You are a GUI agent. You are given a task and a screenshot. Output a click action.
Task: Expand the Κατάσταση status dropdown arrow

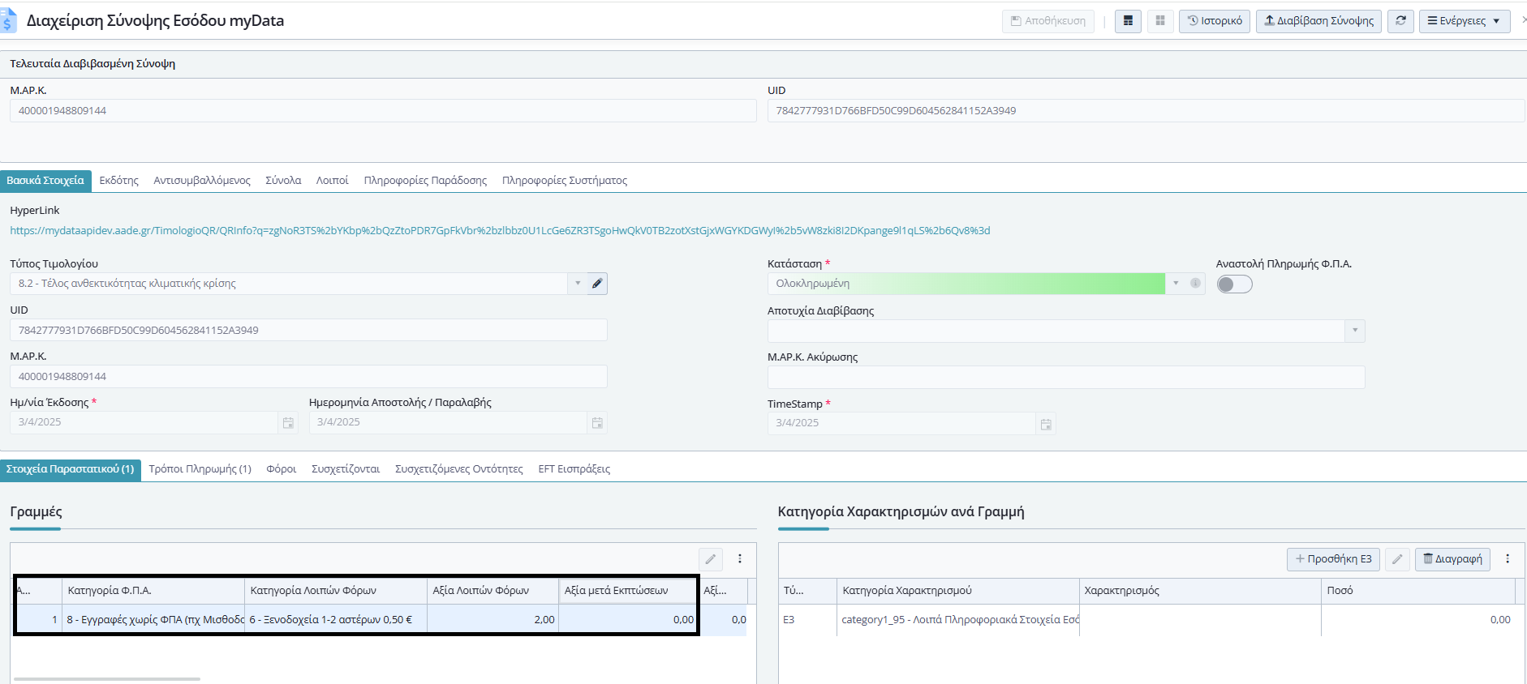tap(1176, 284)
